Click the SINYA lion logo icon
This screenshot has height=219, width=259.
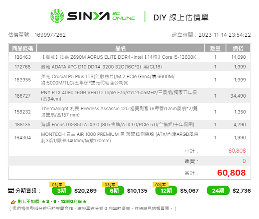57,16
